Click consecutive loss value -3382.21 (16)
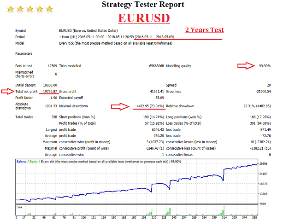Viewport: 295px width, 221px height. click(x=260, y=148)
